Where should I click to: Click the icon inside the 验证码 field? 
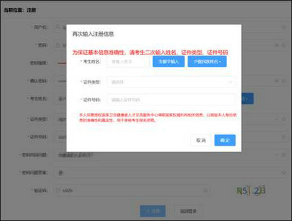click(x=58, y=190)
